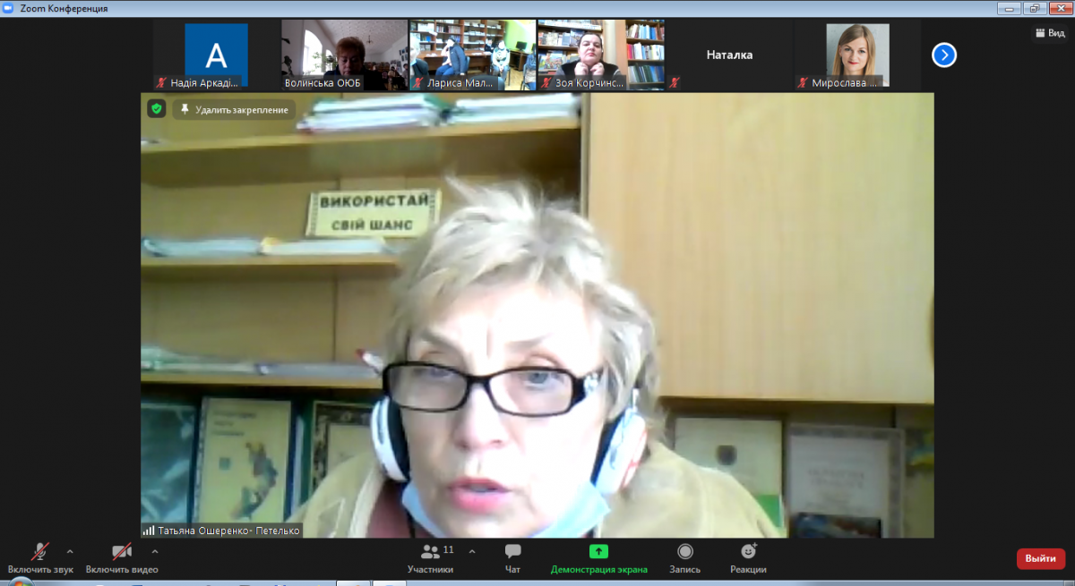Viewport: 1075px width, 586px height.
Task: Unmute the microphone with Включить звук
Action: (x=39, y=557)
